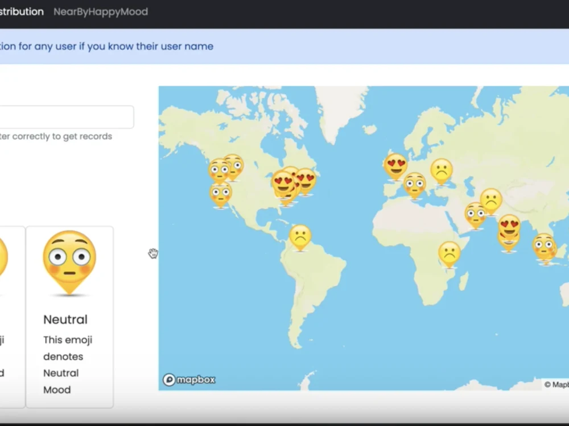
Task: Select the front heart-eyes marker over India
Action: pyautogui.click(x=509, y=227)
